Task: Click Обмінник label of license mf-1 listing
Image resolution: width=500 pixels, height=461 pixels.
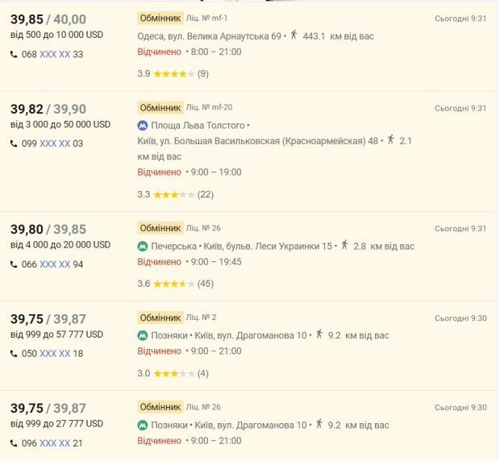Action: click(x=160, y=18)
